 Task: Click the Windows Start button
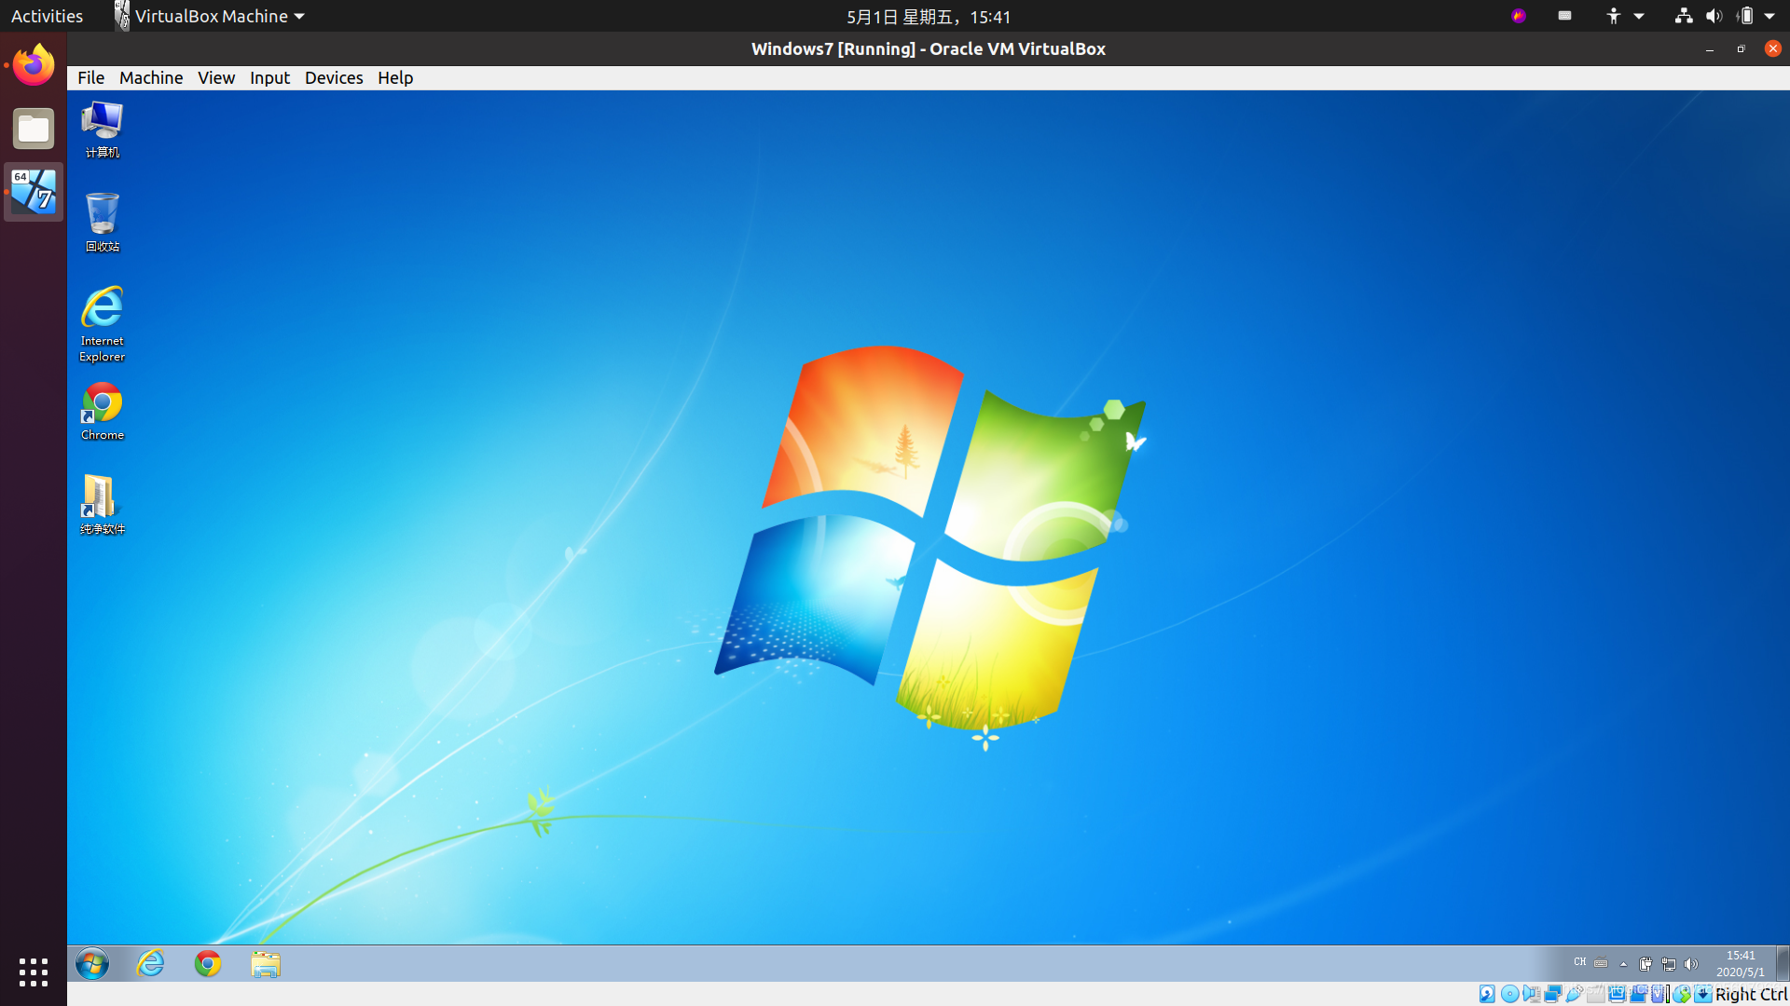[x=92, y=963]
